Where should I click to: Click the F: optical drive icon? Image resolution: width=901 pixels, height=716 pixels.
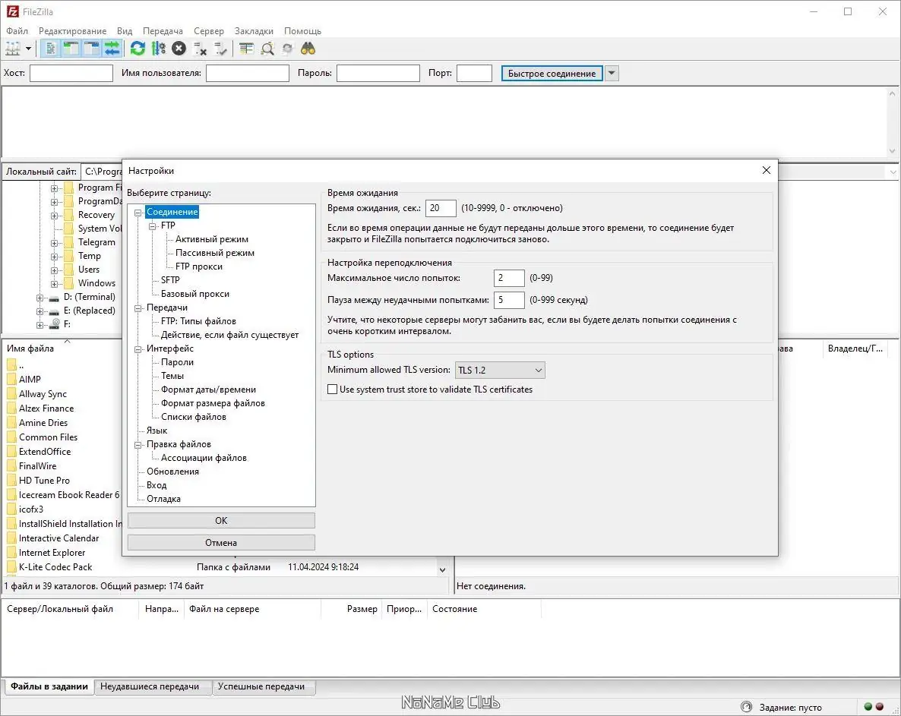54,324
